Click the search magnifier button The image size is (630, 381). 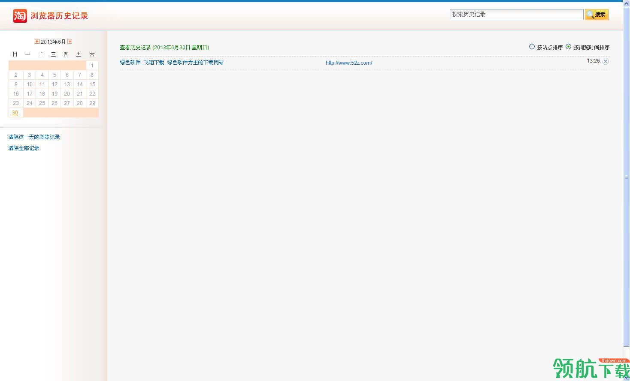[597, 15]
